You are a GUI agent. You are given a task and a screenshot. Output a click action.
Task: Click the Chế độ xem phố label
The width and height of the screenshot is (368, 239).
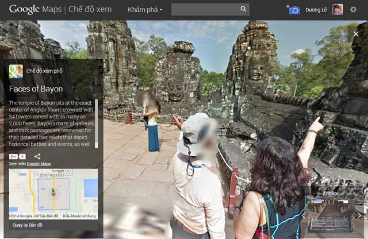click(44, 71)
